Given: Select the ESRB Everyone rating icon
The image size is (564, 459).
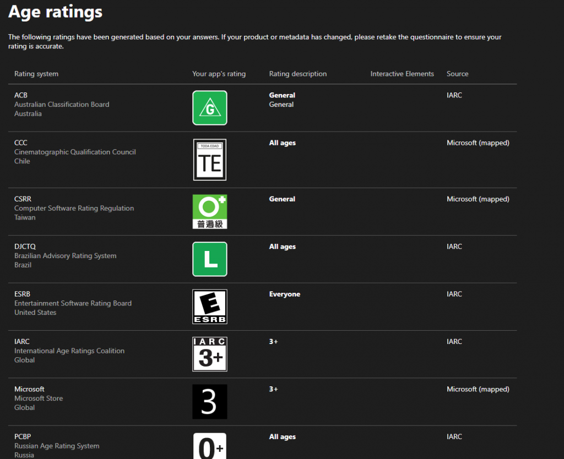Looking at the screenshot, I should point(209,307).
